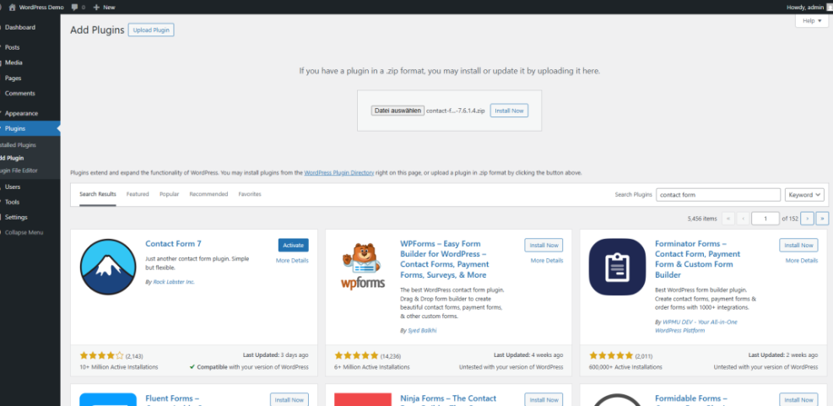The height and width of the screenshot is (406, 833).
Task: Click the Forminator Forms star rating
Action: click(611, 355)
